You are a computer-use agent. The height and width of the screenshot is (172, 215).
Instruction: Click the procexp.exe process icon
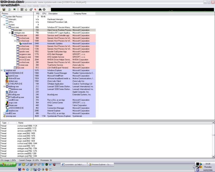point(4,116)
